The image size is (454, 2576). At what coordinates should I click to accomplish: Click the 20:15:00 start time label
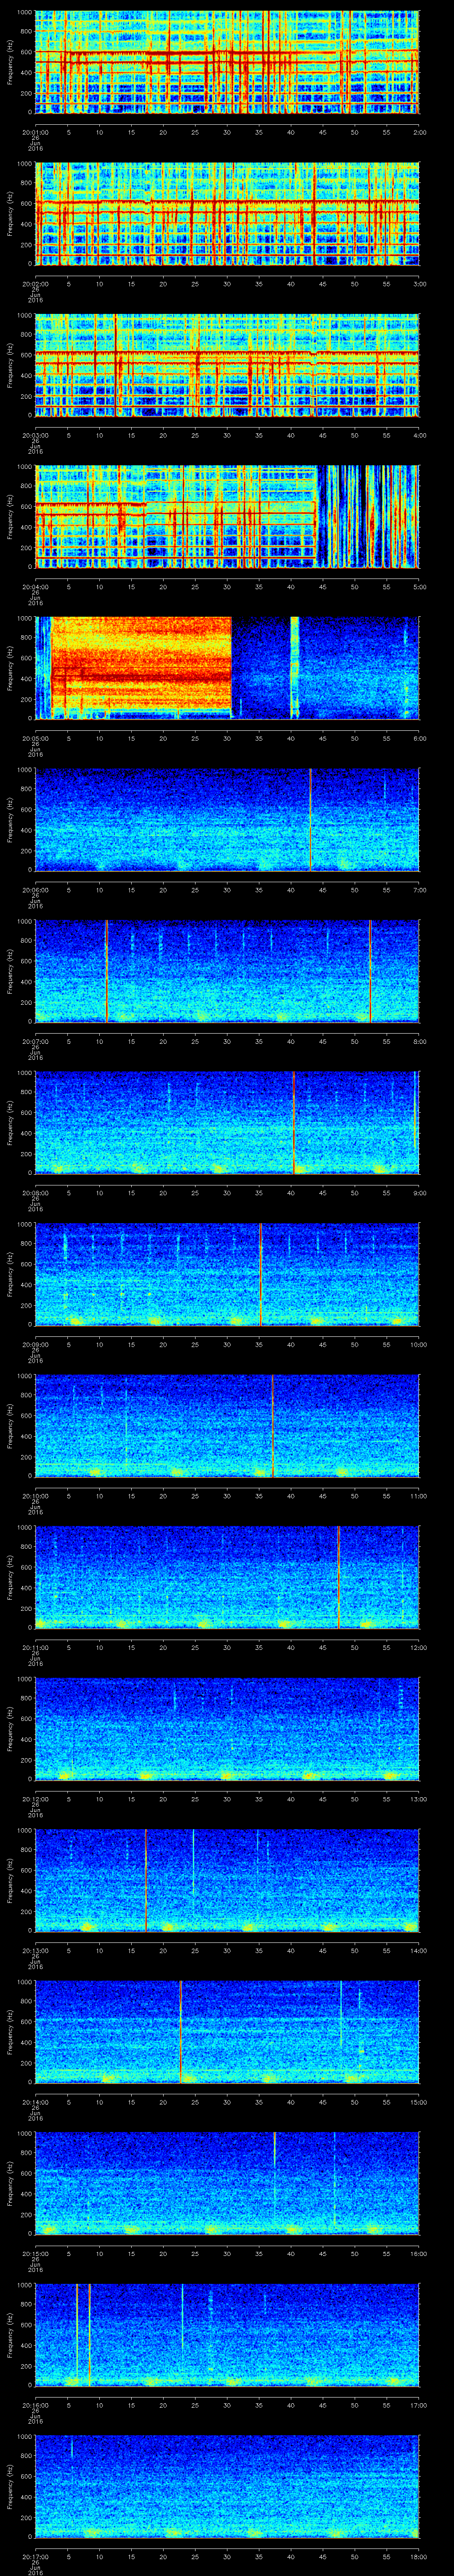(35, 2255)
